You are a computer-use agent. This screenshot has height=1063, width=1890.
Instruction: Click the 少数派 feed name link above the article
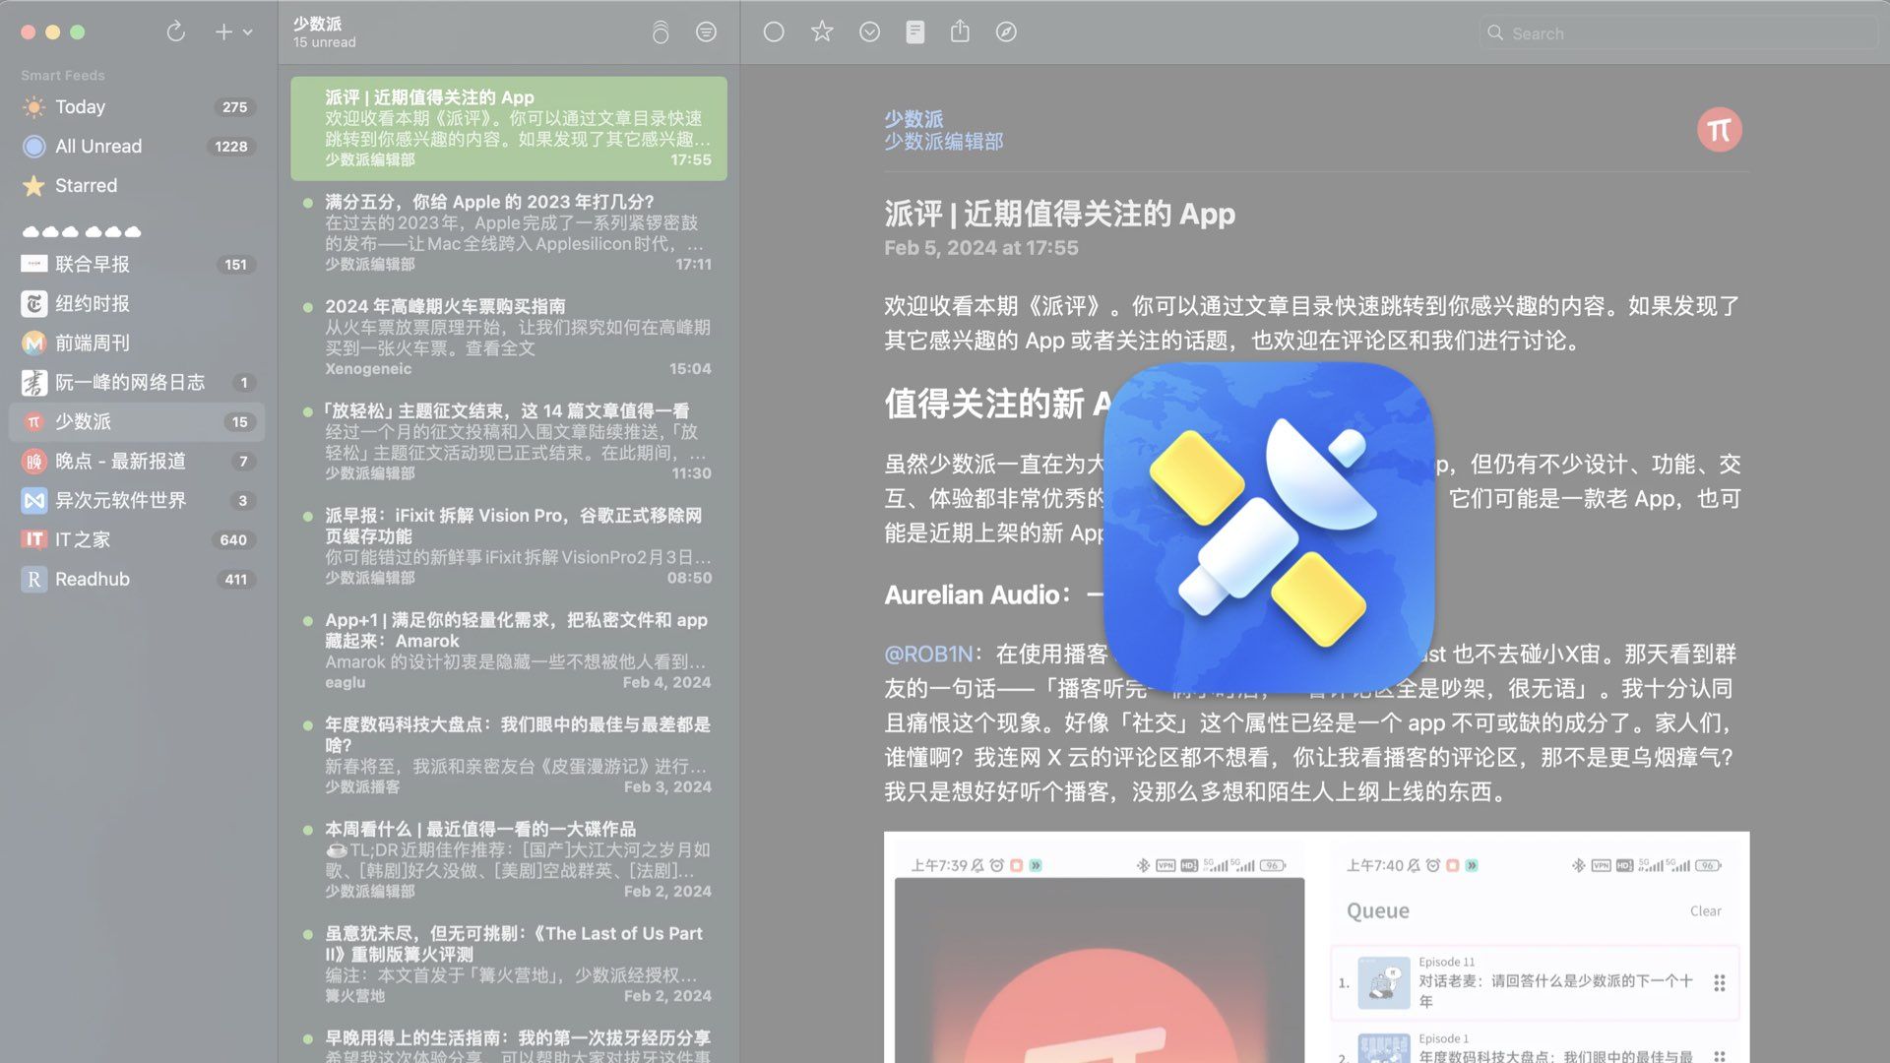click(912, 118)
